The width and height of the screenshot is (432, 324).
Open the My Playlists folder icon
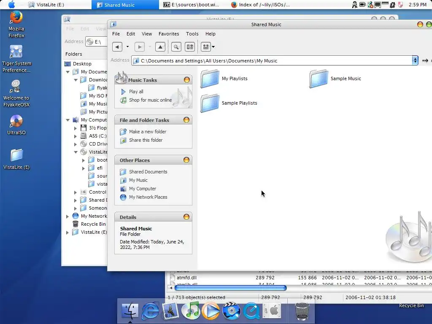[210, 79]
